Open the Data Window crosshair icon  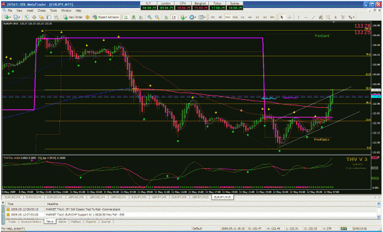pos(34,17)
